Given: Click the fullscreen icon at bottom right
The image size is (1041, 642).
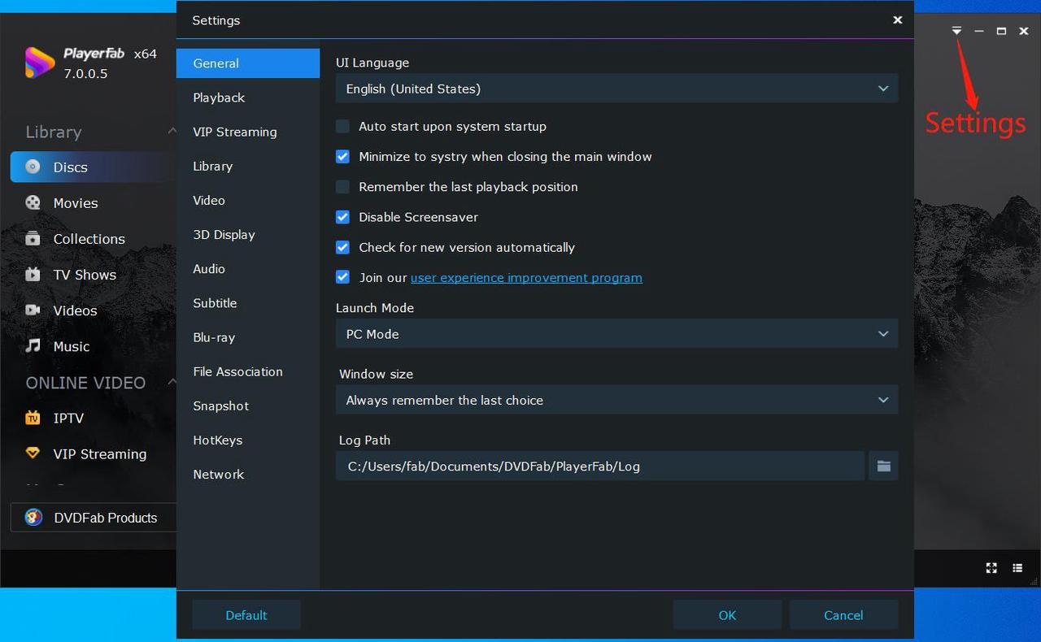Looking at the screenshot, I should pos(991,568).
